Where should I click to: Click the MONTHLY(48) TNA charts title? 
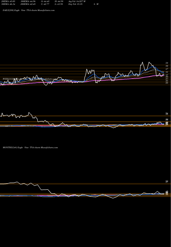(30, 148)
